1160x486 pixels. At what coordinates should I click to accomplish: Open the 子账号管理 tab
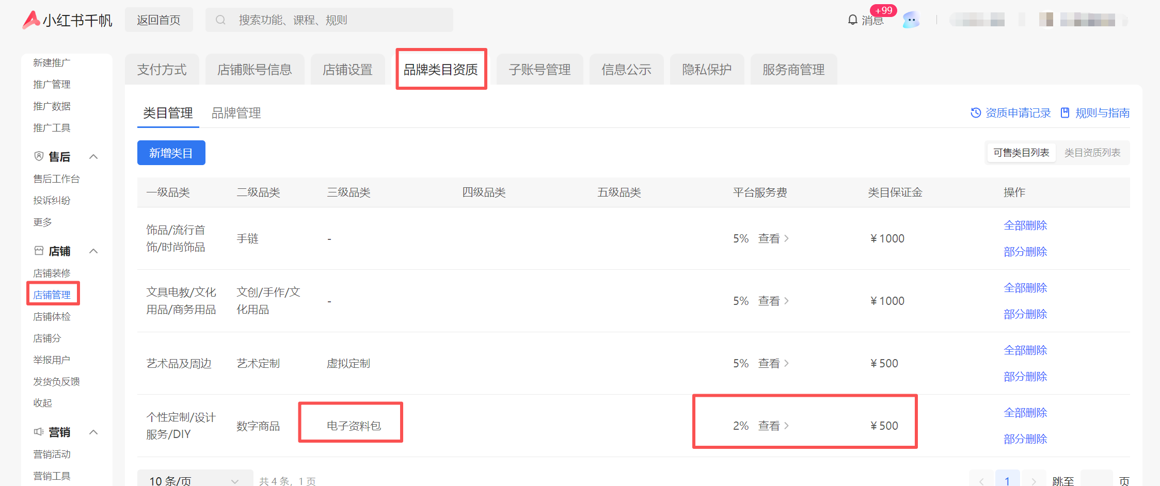pos(539,69)
